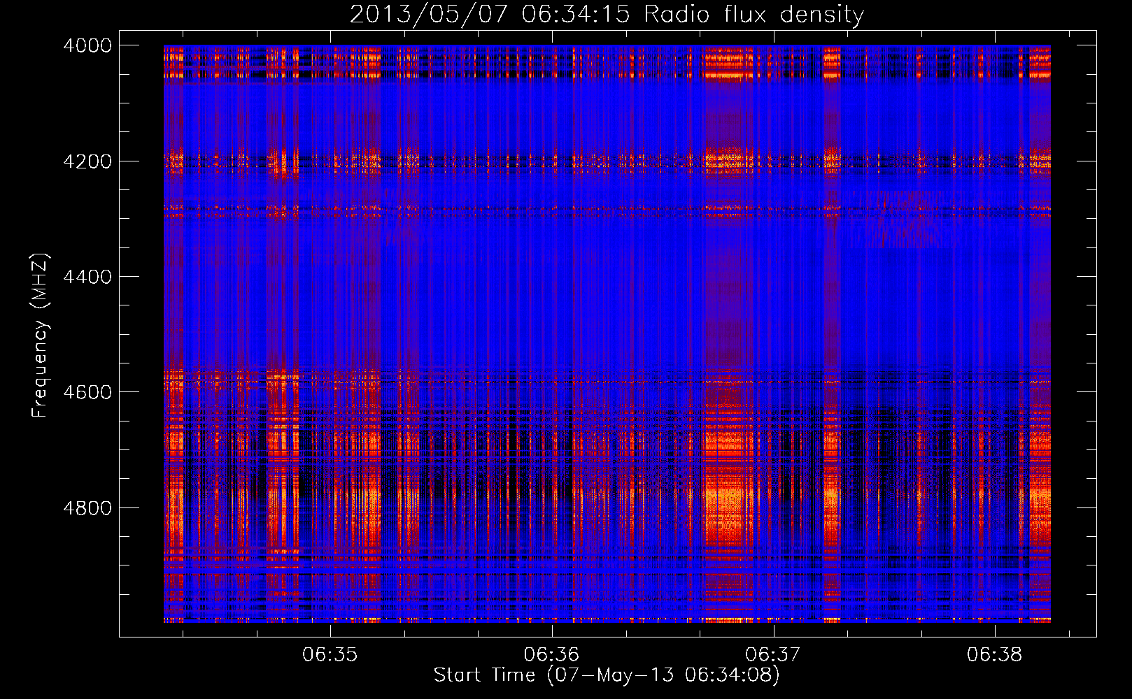Screen dimensions: 1132x699
Task: Click the 'Start Time (07-May-13 06:34:08)' x-axis label
Action: [607, 675]
